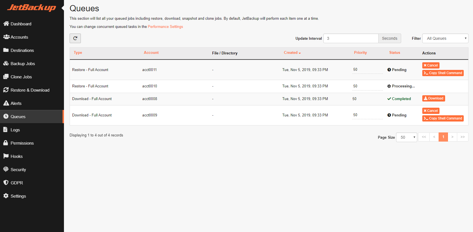The height and width of the screenshot is (232, 473).
Task: Sort by Created column header
Action: [x=292, y=52]
